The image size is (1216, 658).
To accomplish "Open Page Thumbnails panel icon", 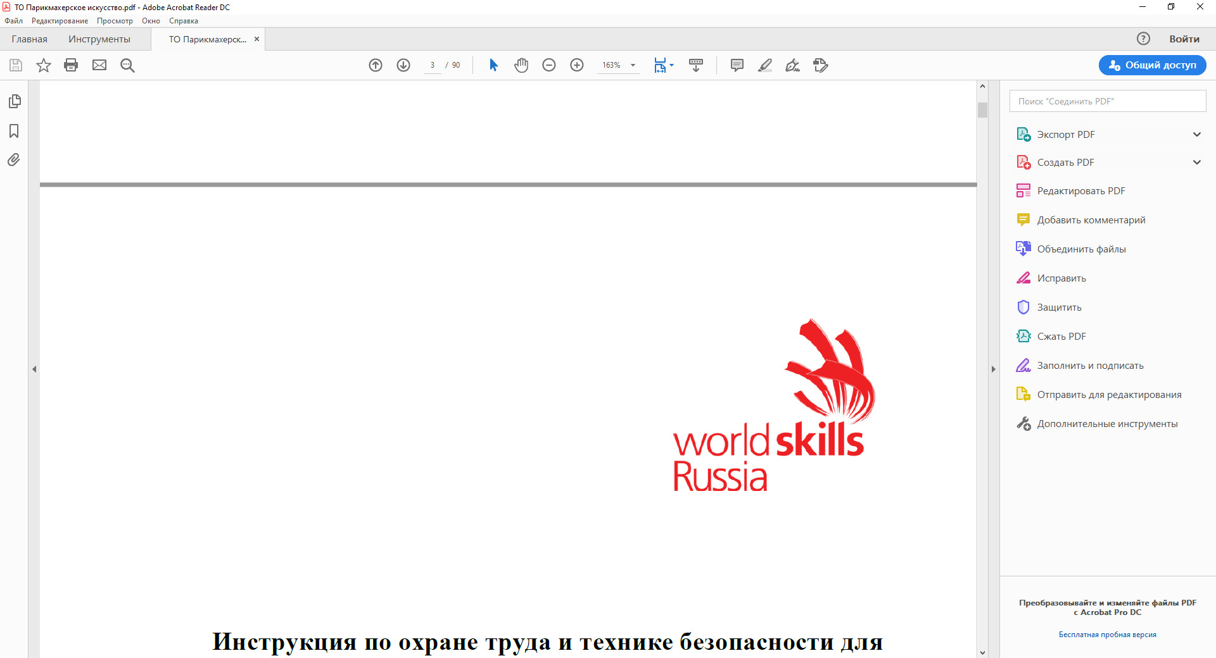I will click(x=15, y=101).
